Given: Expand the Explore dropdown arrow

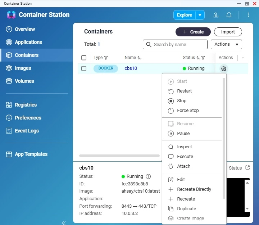Looking at the screenshot, I should point(200,15).
